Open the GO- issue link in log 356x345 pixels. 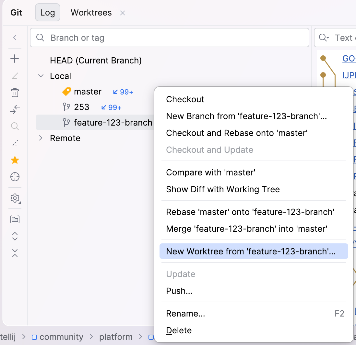click(x=349, y=59)
